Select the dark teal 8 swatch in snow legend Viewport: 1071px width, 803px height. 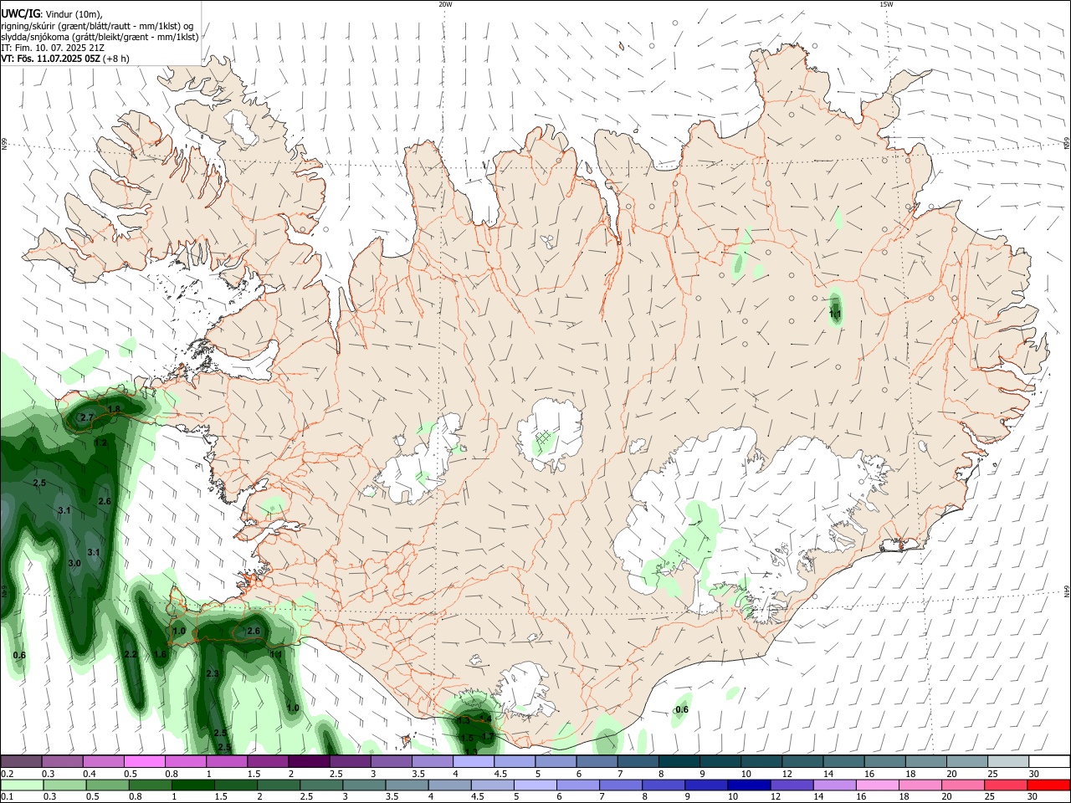[679, 761]
